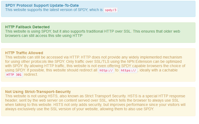
Task: Click the HTTP Traffic Allowed warning panel
Action: [98, 65]
